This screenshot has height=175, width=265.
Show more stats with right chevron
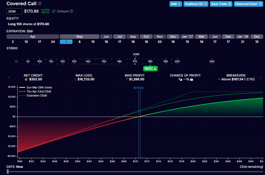pyautogui.click(x=261, y=77)
